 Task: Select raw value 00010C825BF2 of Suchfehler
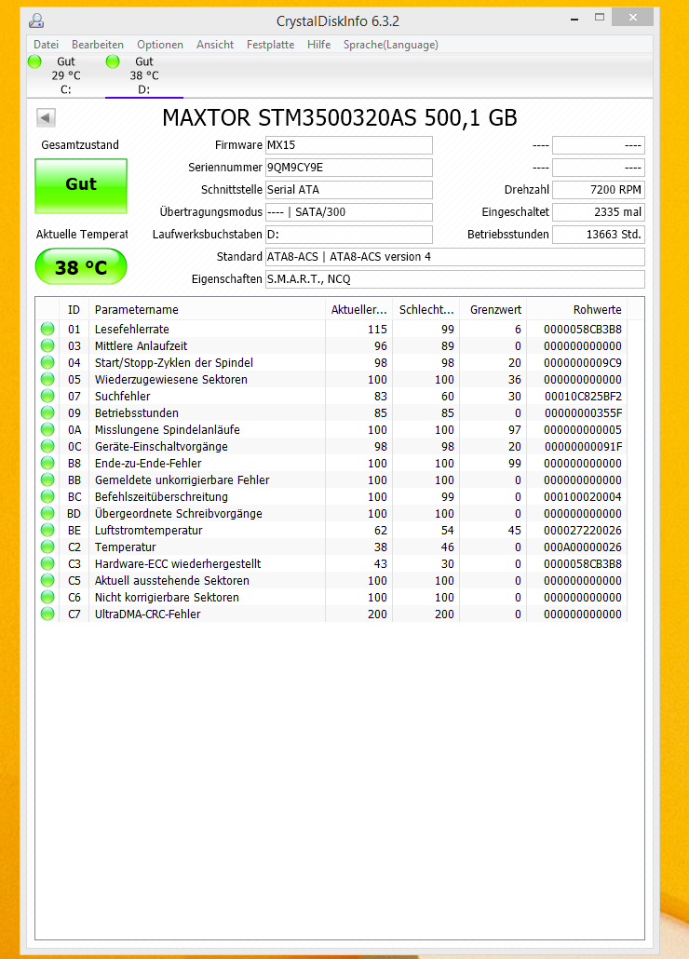coord(583,397)
